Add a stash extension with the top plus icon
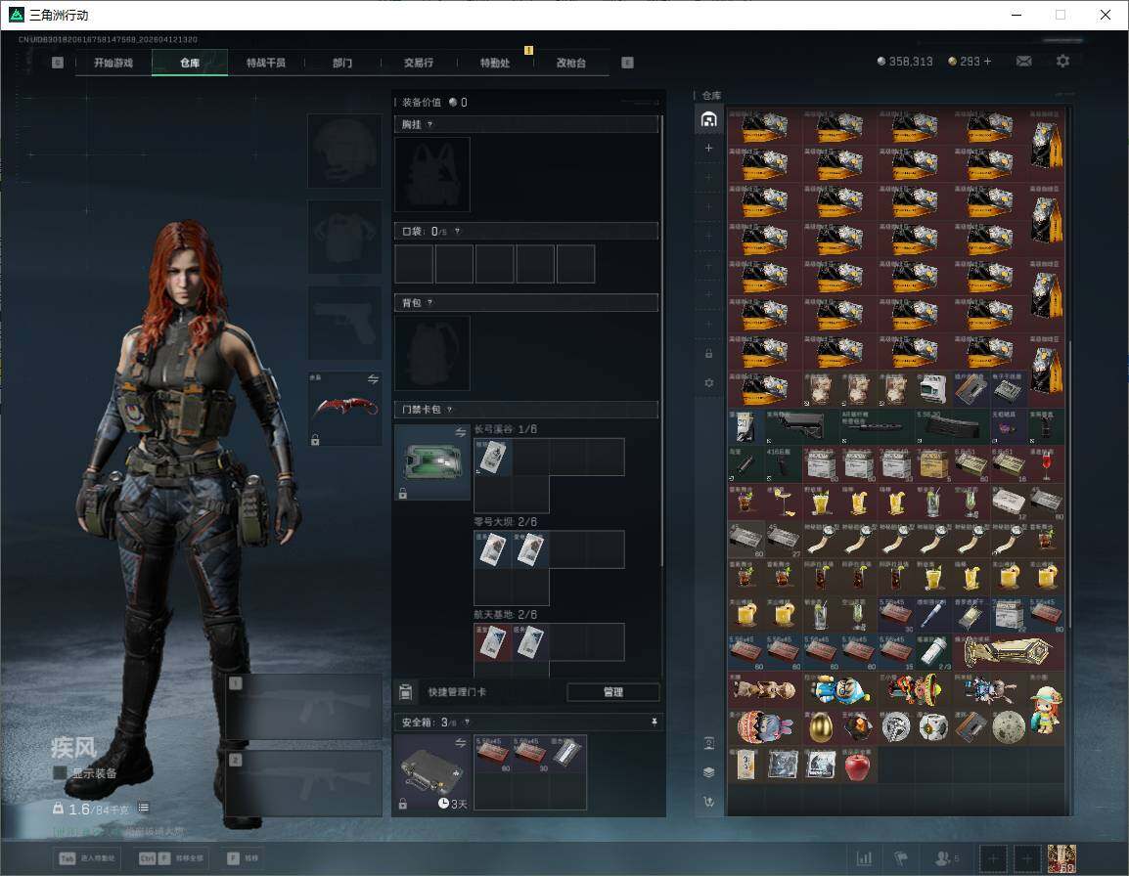The image size is (1129, 876). tap(708, 148)
